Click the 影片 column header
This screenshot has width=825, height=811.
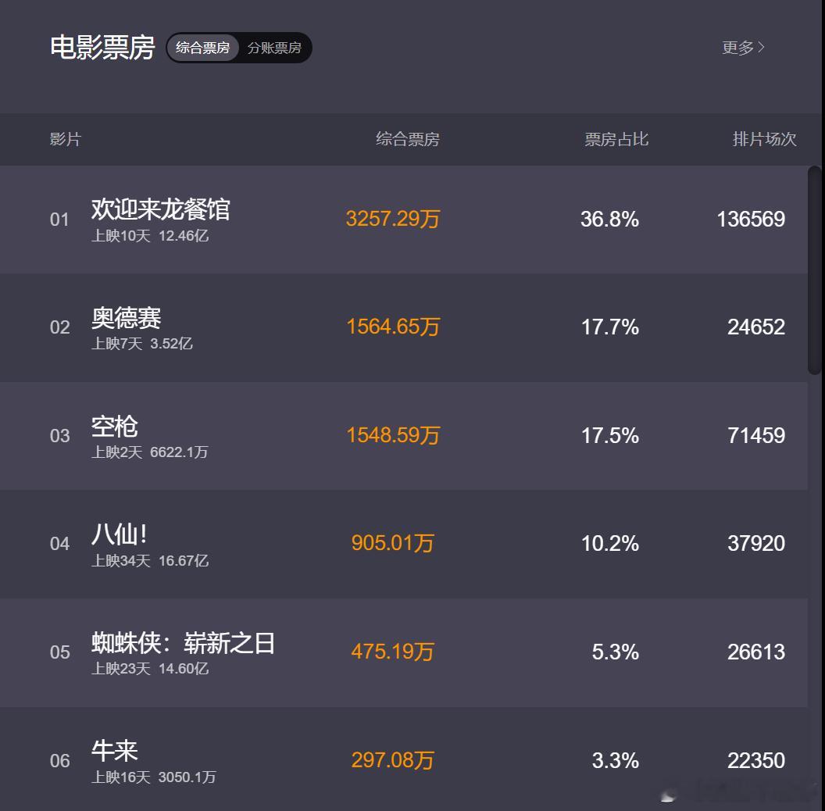[66, 140]
